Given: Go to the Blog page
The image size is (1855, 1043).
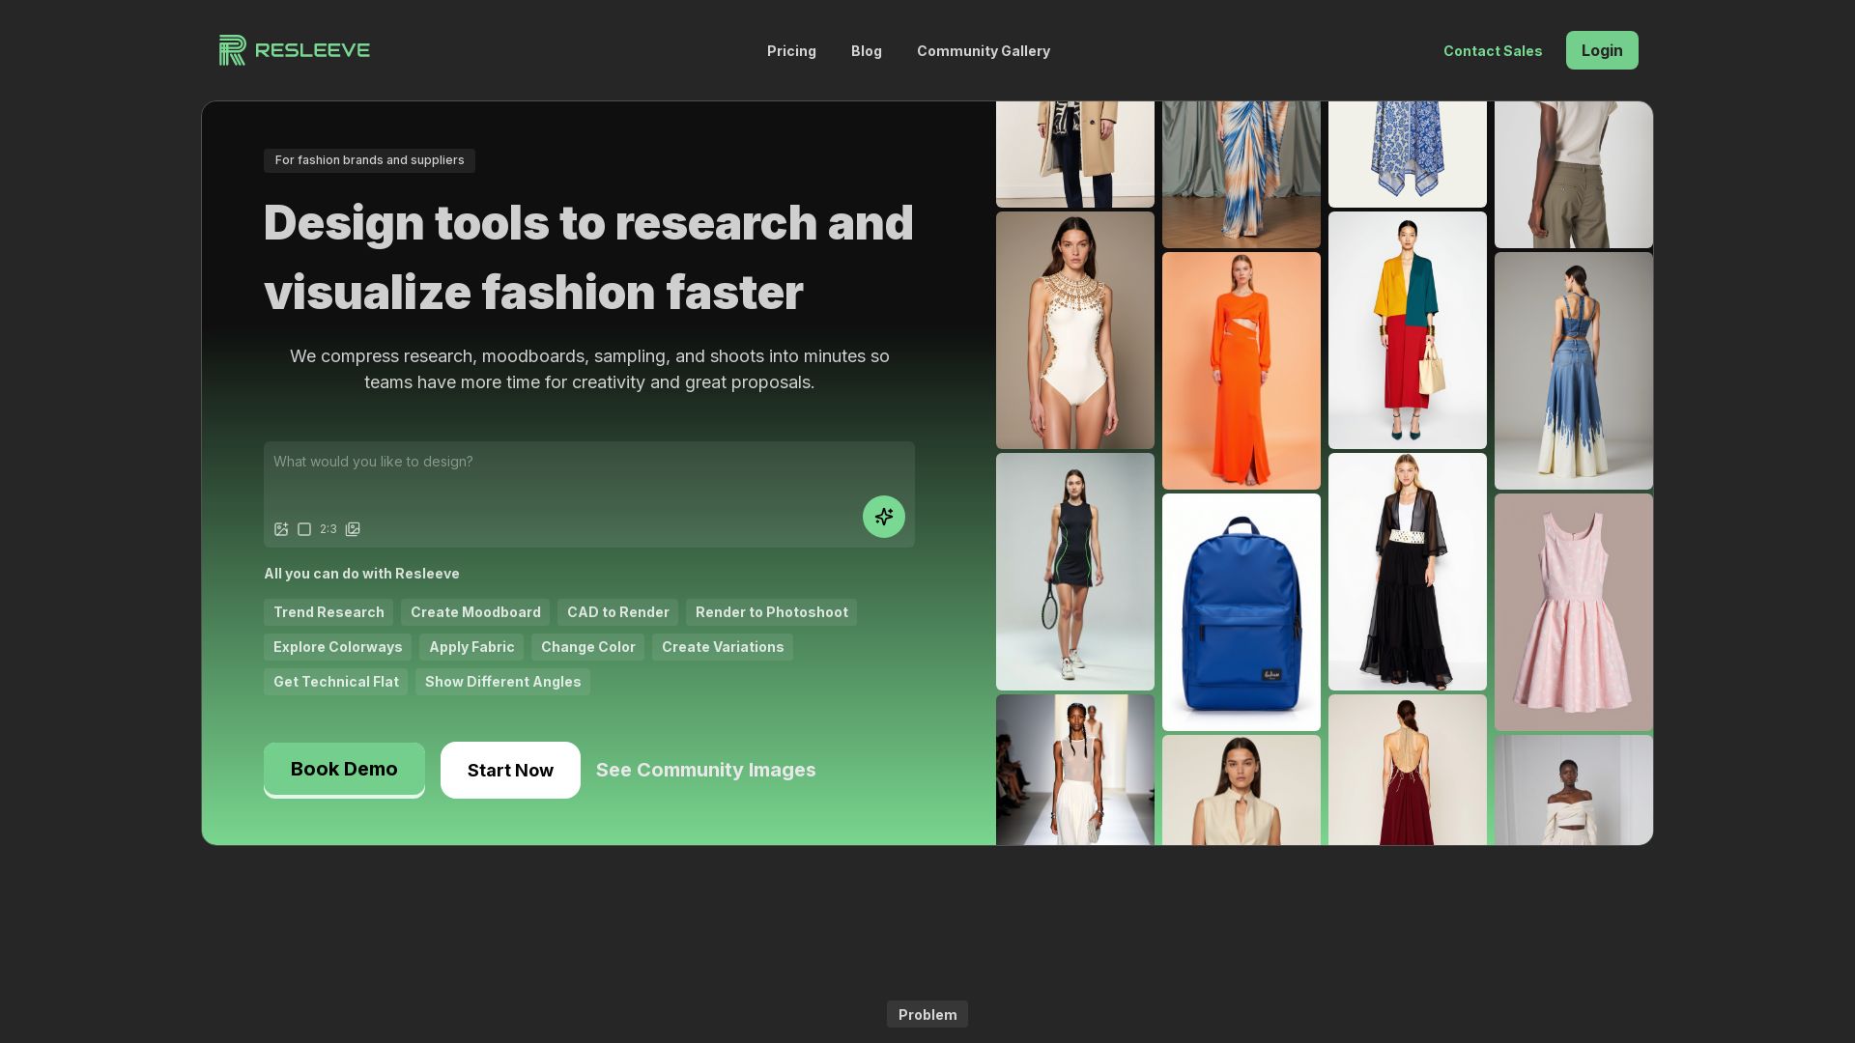Looking at the screenshot, I should pyautogui.click(x=866, y=51).
